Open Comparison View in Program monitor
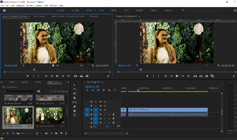The height and width of the screenshot is (140, 237). (212, 76)
